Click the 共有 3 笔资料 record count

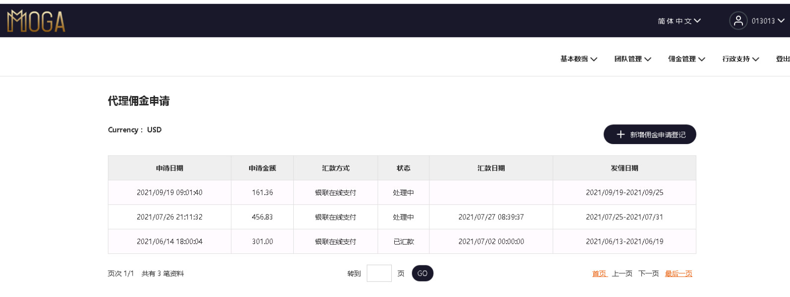click(163, 274)
